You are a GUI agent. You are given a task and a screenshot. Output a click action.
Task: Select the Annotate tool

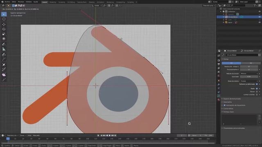pyautogui.click(x=4, y=44)
